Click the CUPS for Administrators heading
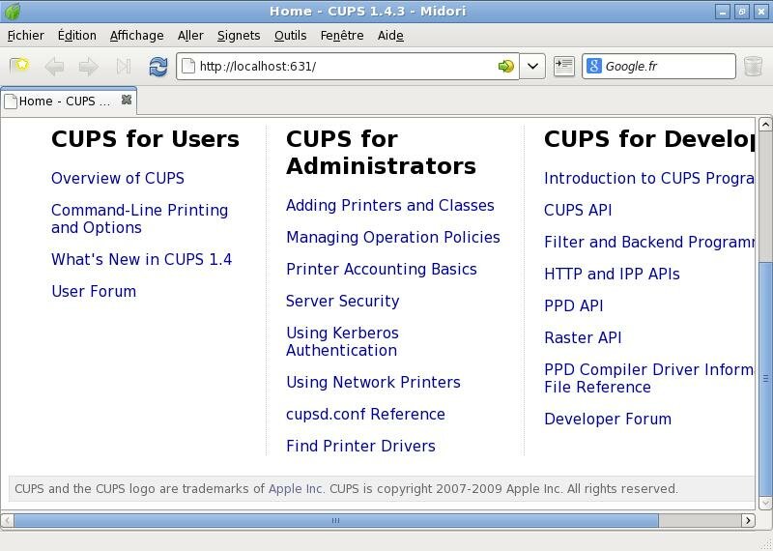The width and height of the screenshot is (773, 551). (x=381, y=153)
